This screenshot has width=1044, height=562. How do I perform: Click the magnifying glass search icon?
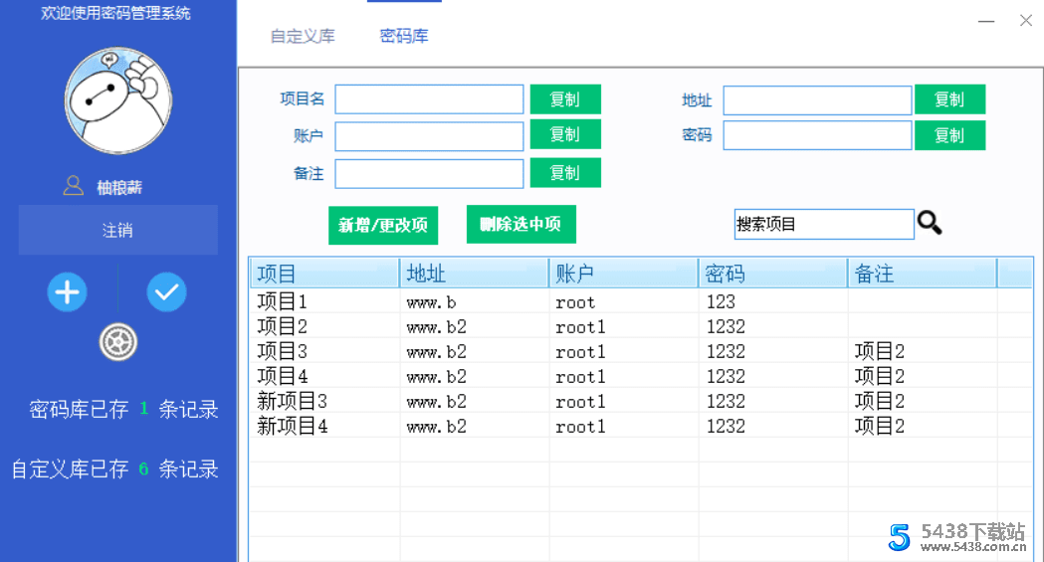(x=930, y=223)
